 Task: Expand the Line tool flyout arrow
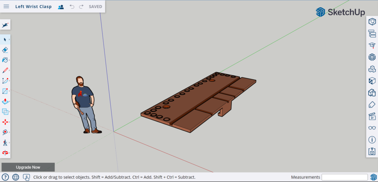coord(9,70)
